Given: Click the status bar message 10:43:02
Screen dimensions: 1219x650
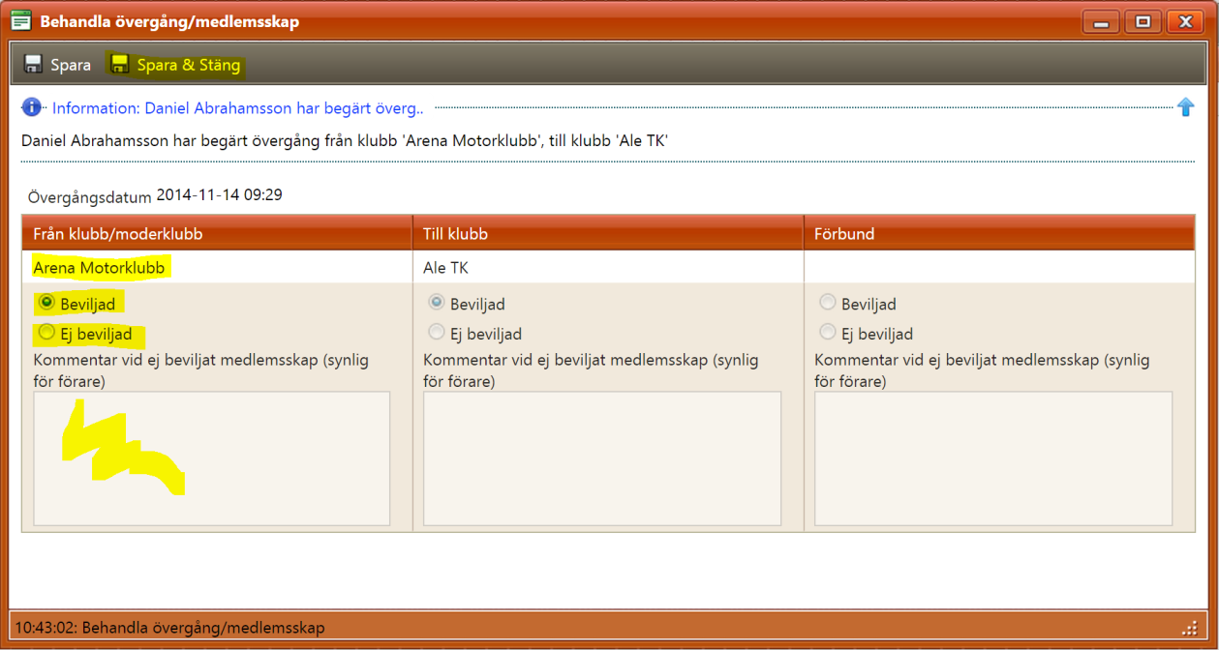Looking at the screenshot, I should coord(169,628).
